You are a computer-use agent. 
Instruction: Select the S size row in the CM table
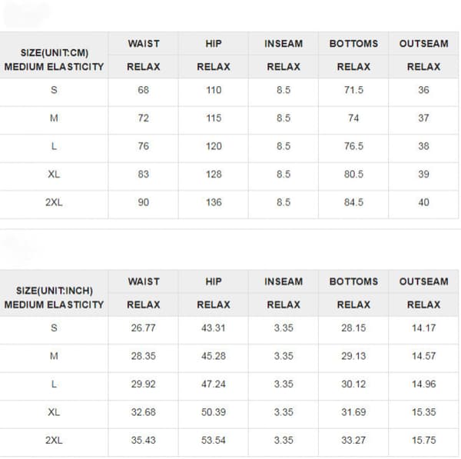(229, 90)
